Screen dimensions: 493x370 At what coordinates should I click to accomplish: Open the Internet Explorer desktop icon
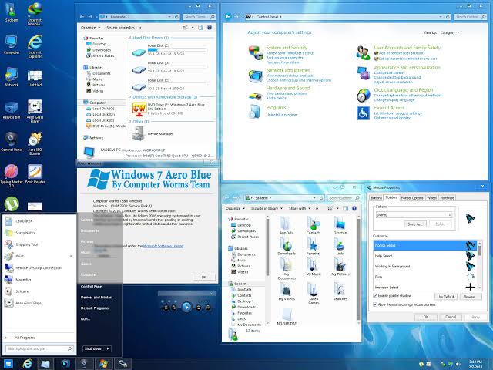click(35, 46)
